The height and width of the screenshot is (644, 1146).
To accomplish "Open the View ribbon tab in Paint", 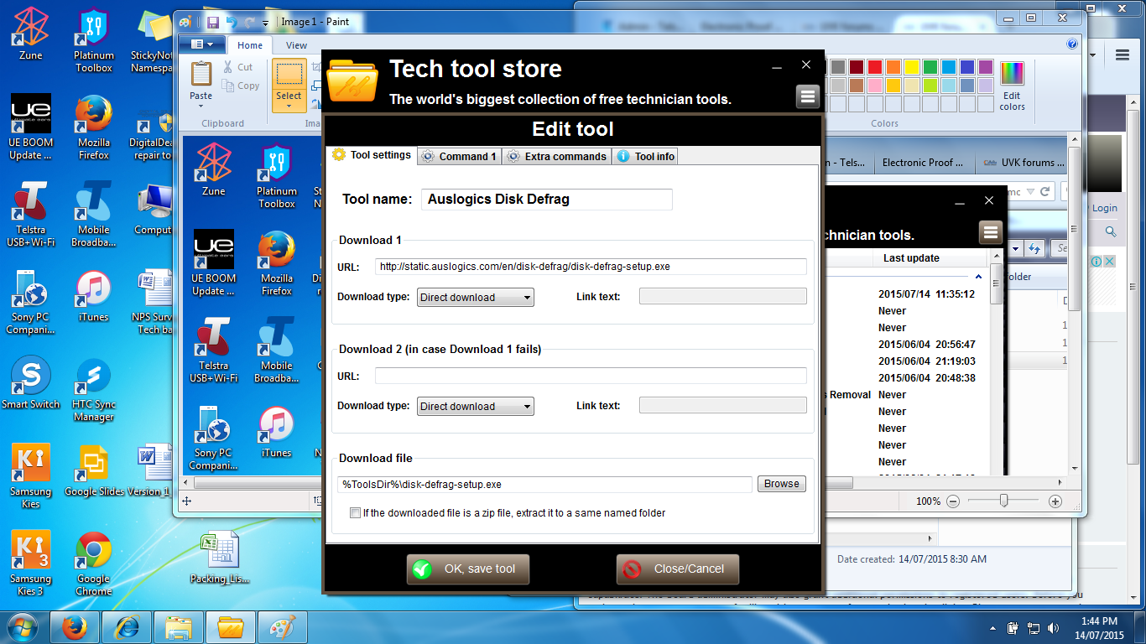I will 297,45.
